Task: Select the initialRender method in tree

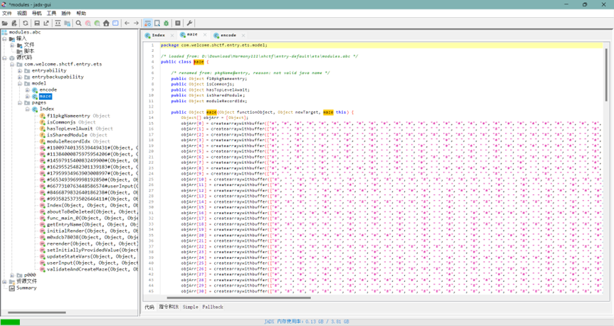Action: point(92,231)
